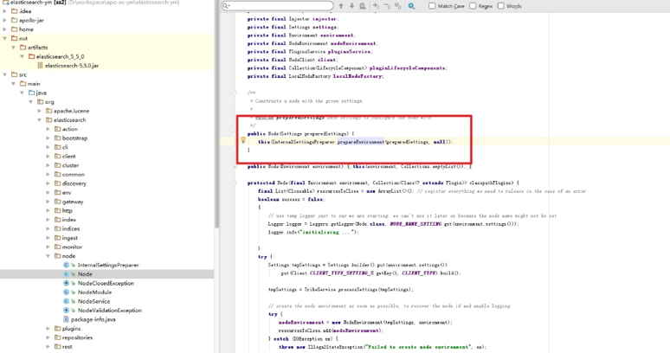
Task: Click the search text input field
Action: pyautogui.click(x=277, y=6)
